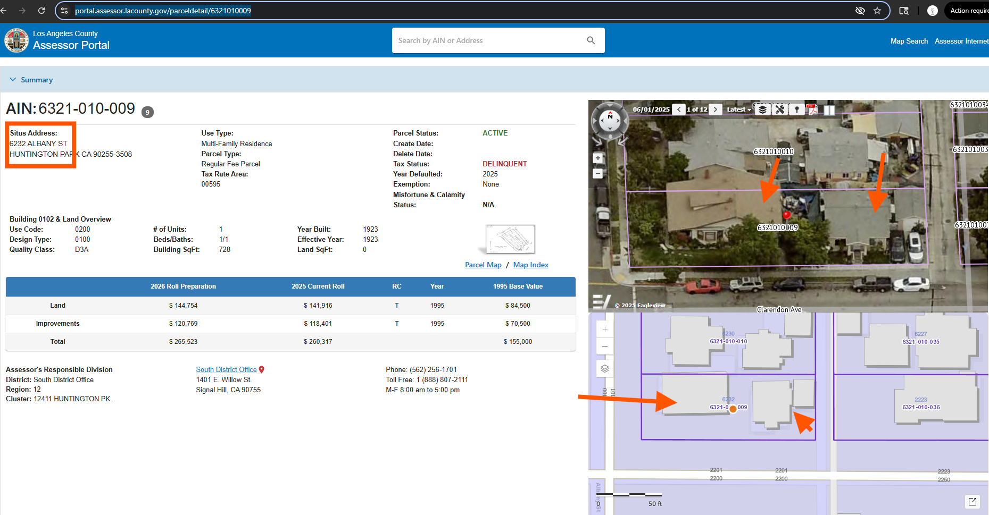Click the South District Office link

(226, 369)
